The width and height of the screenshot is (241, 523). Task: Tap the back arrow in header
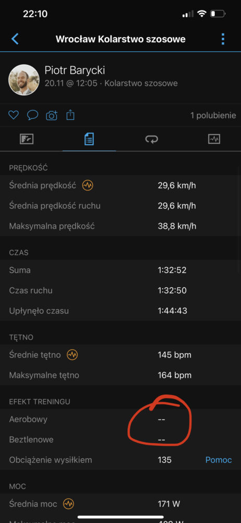pos(15,39)
